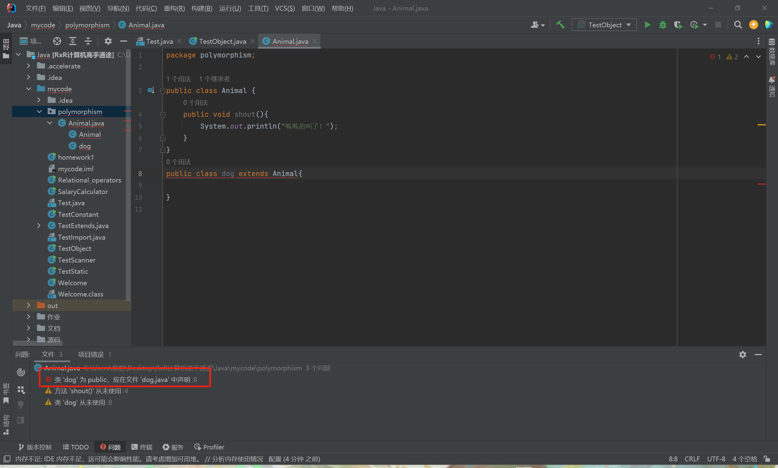The width and height of the screenshot is (778, 468).
Task: Open the database tool window
Action: click(772, 52)
